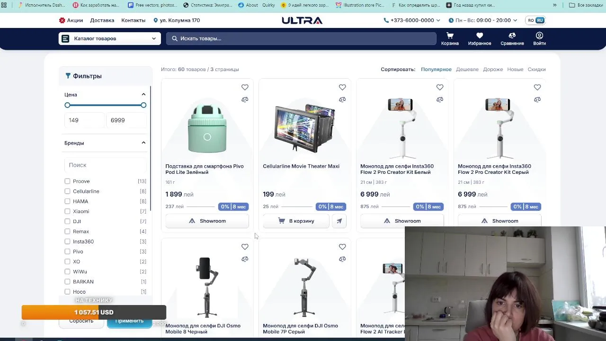Show more bookmarks chevron

(555, 5)
